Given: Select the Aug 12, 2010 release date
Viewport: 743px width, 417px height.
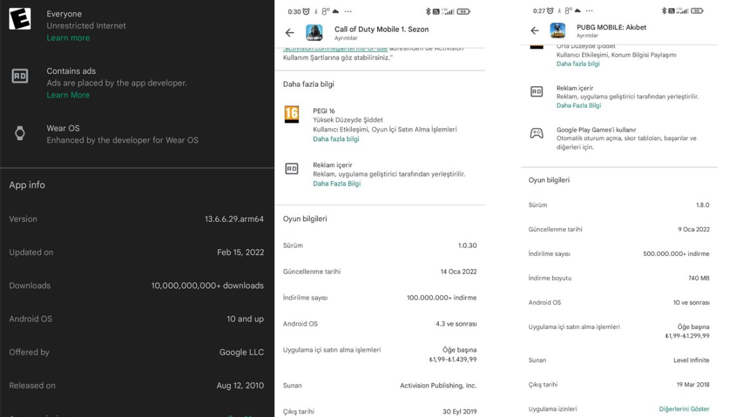Looking at the screenshot, I should 240,386.
